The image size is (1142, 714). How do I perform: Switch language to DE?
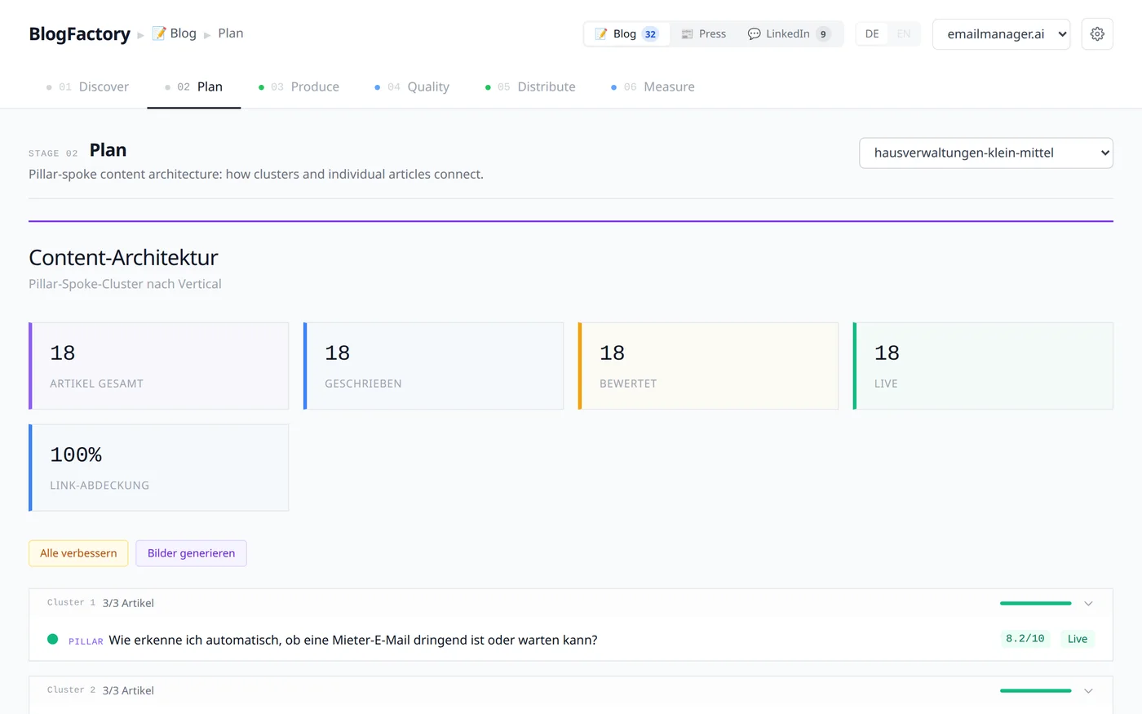[872, 34]
